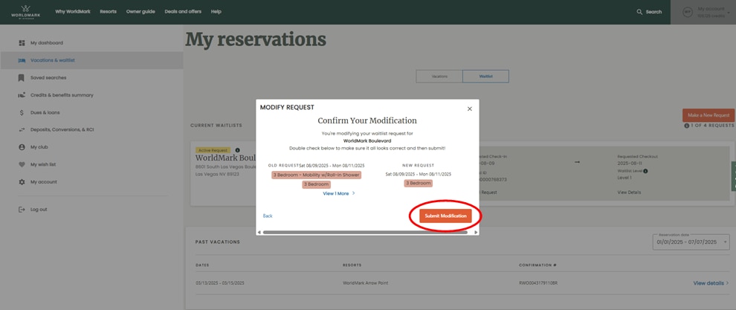
Task: Open Why WorldMark menu
Action: pyautogui.click(x=72, y=12)
